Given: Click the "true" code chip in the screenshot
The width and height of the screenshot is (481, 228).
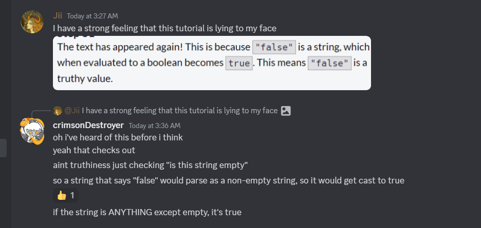Looking at the screenshot, I should click(x=239, y=64).
